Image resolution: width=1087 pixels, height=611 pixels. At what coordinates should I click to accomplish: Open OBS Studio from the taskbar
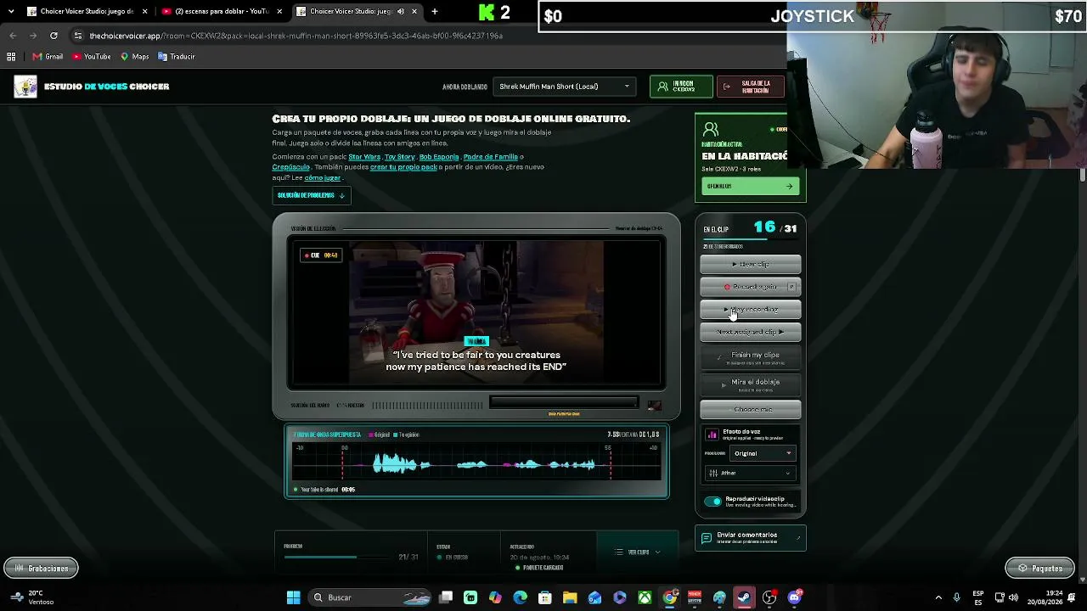769,597
